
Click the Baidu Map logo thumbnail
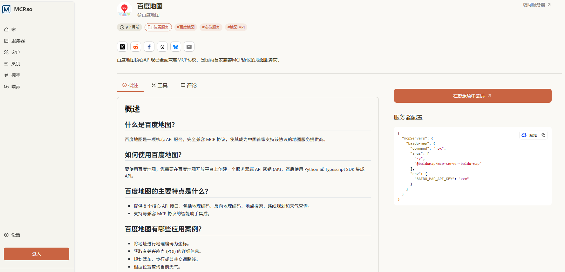[x=125, y=10]
